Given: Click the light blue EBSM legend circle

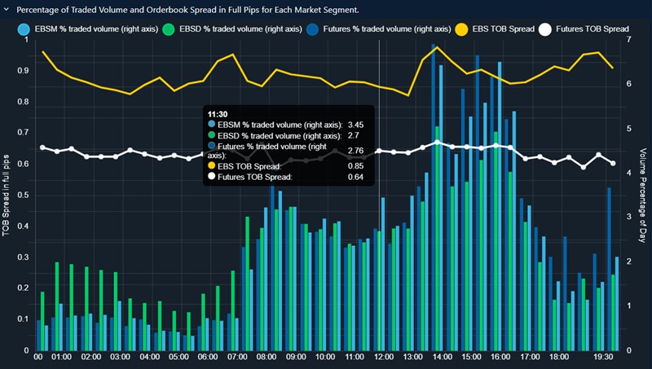Looking at the screenshot, I should (x=26, y=29).
